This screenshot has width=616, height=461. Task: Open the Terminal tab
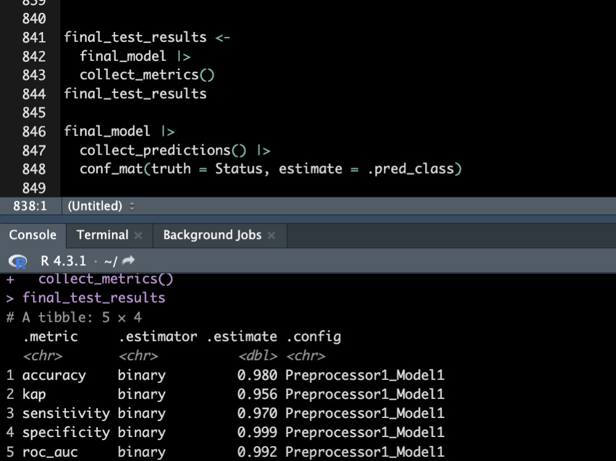(x=102, y=235)
